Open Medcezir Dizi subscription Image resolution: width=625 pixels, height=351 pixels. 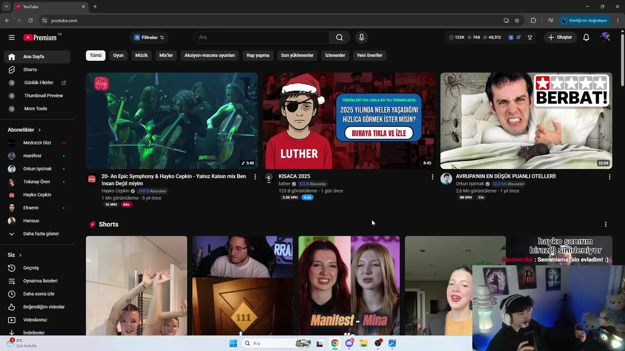coord(37,143)
